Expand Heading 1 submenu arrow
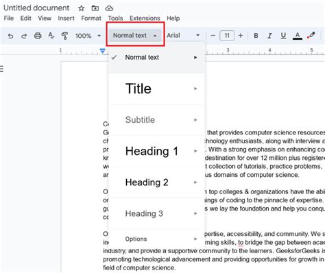Screen dimensions: 325x273 pos(195,151)
